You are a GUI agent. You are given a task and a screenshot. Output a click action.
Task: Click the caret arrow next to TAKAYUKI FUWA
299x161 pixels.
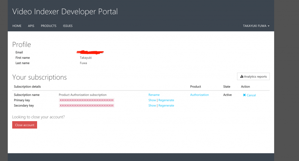coord(269,26)
